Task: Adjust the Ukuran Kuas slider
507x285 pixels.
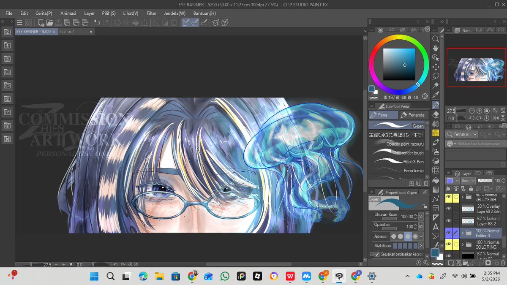Action: click(390, 219)
